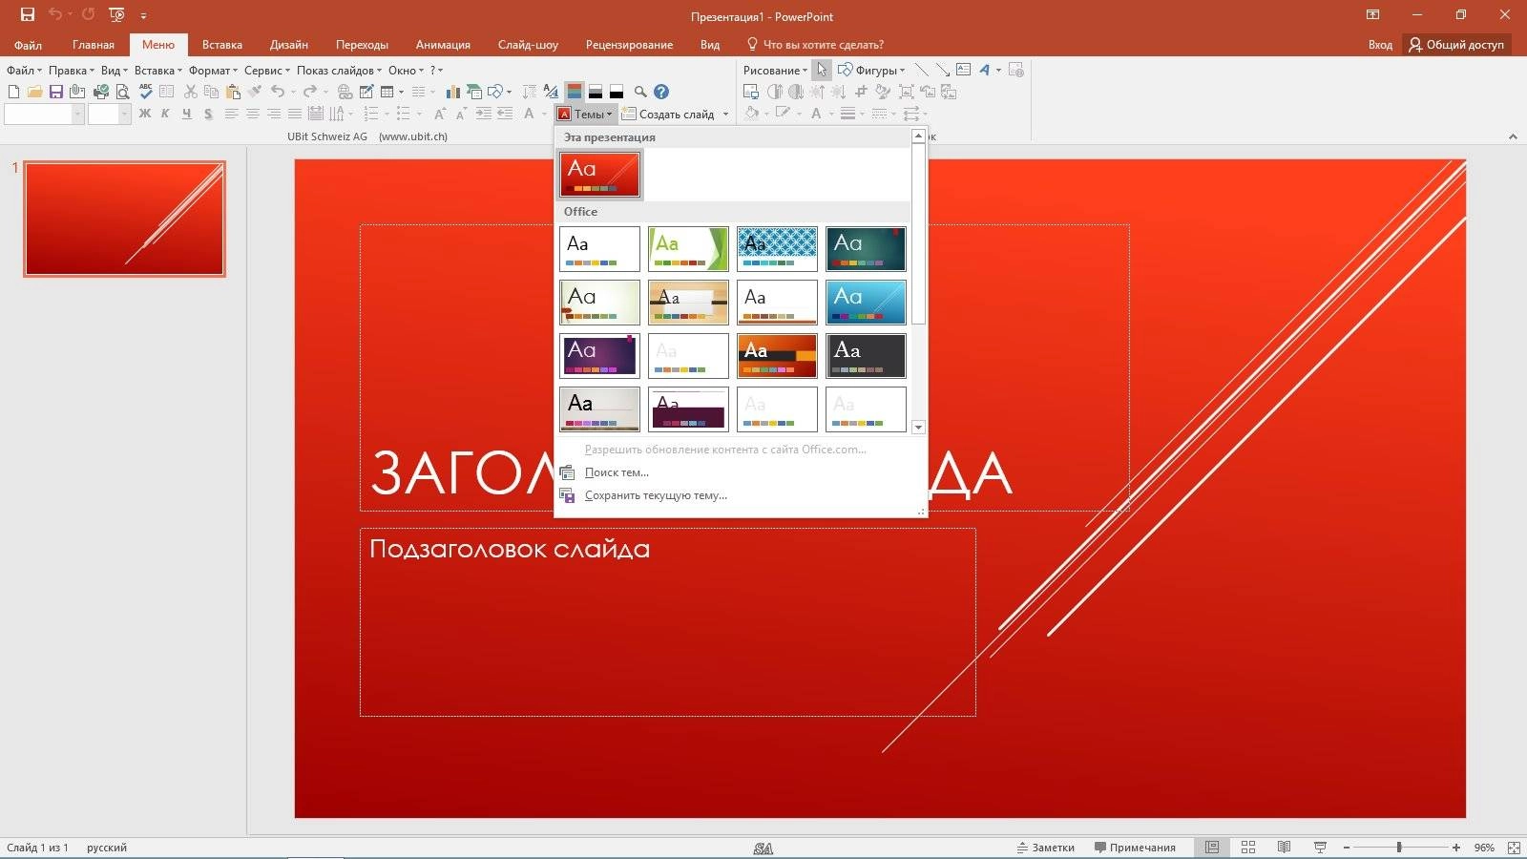The height and width of the screenshot is (859, 1527).
Task: Click the Select objects arrow tool
Action: pos(821,70)
